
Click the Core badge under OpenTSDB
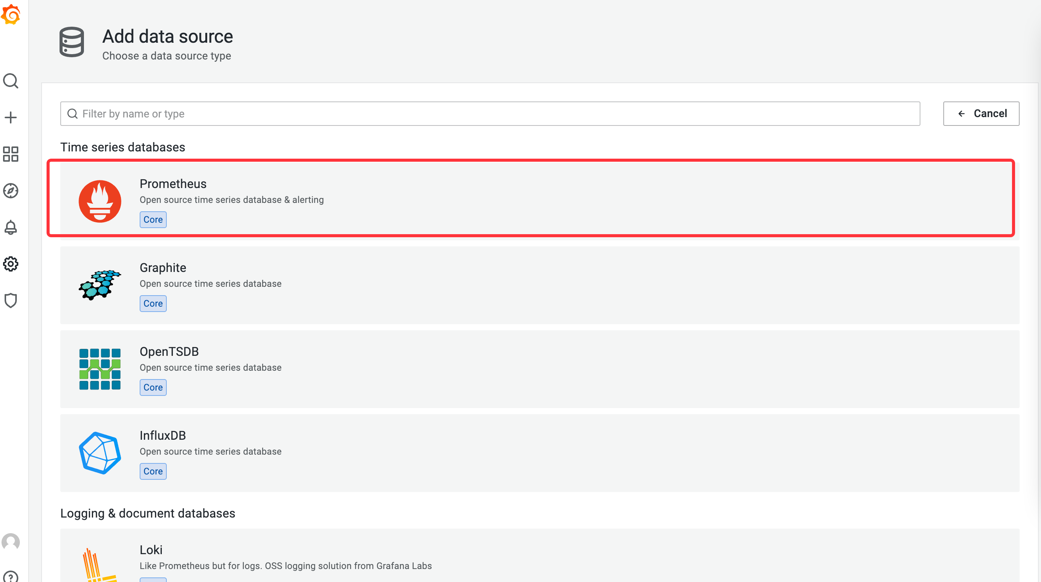point(153,387)
